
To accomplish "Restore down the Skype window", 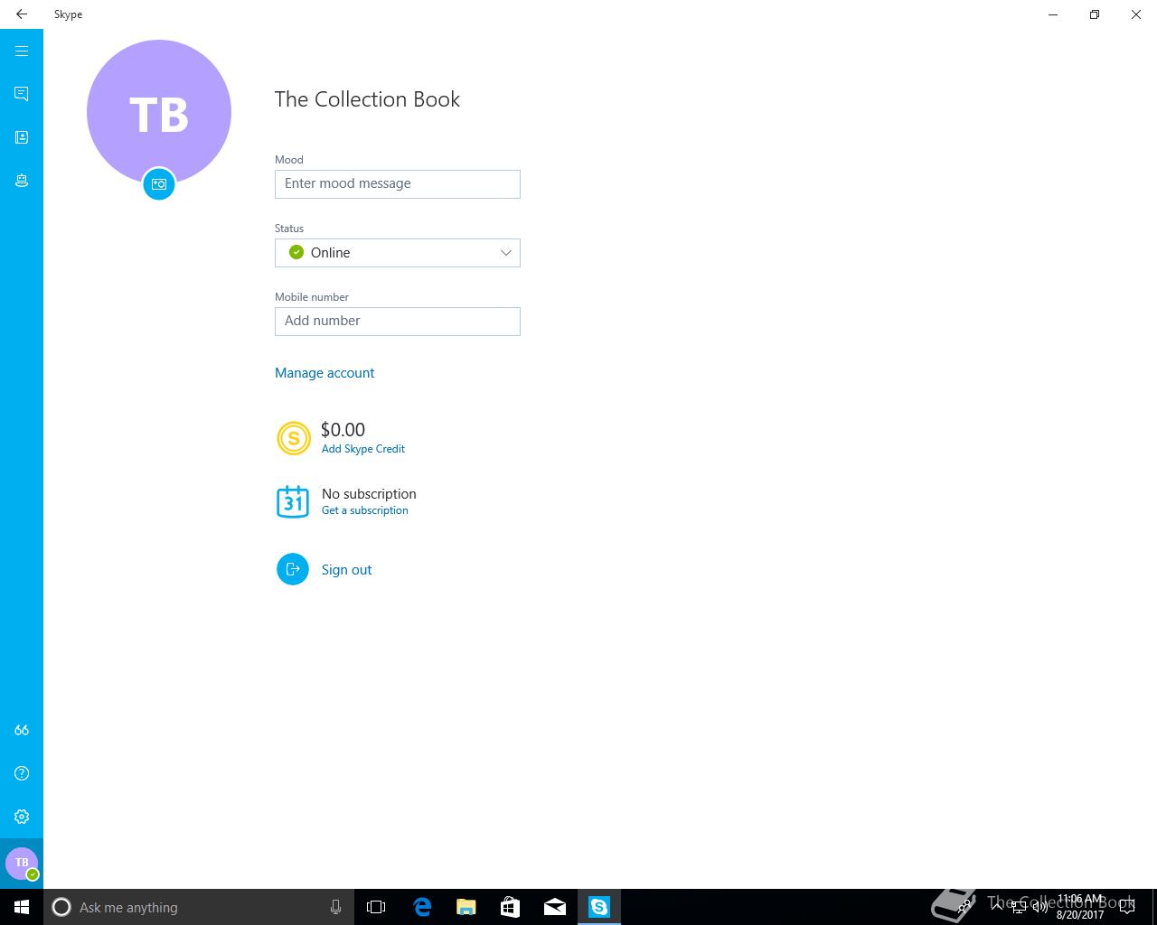I will click(x=1095, y=14).
